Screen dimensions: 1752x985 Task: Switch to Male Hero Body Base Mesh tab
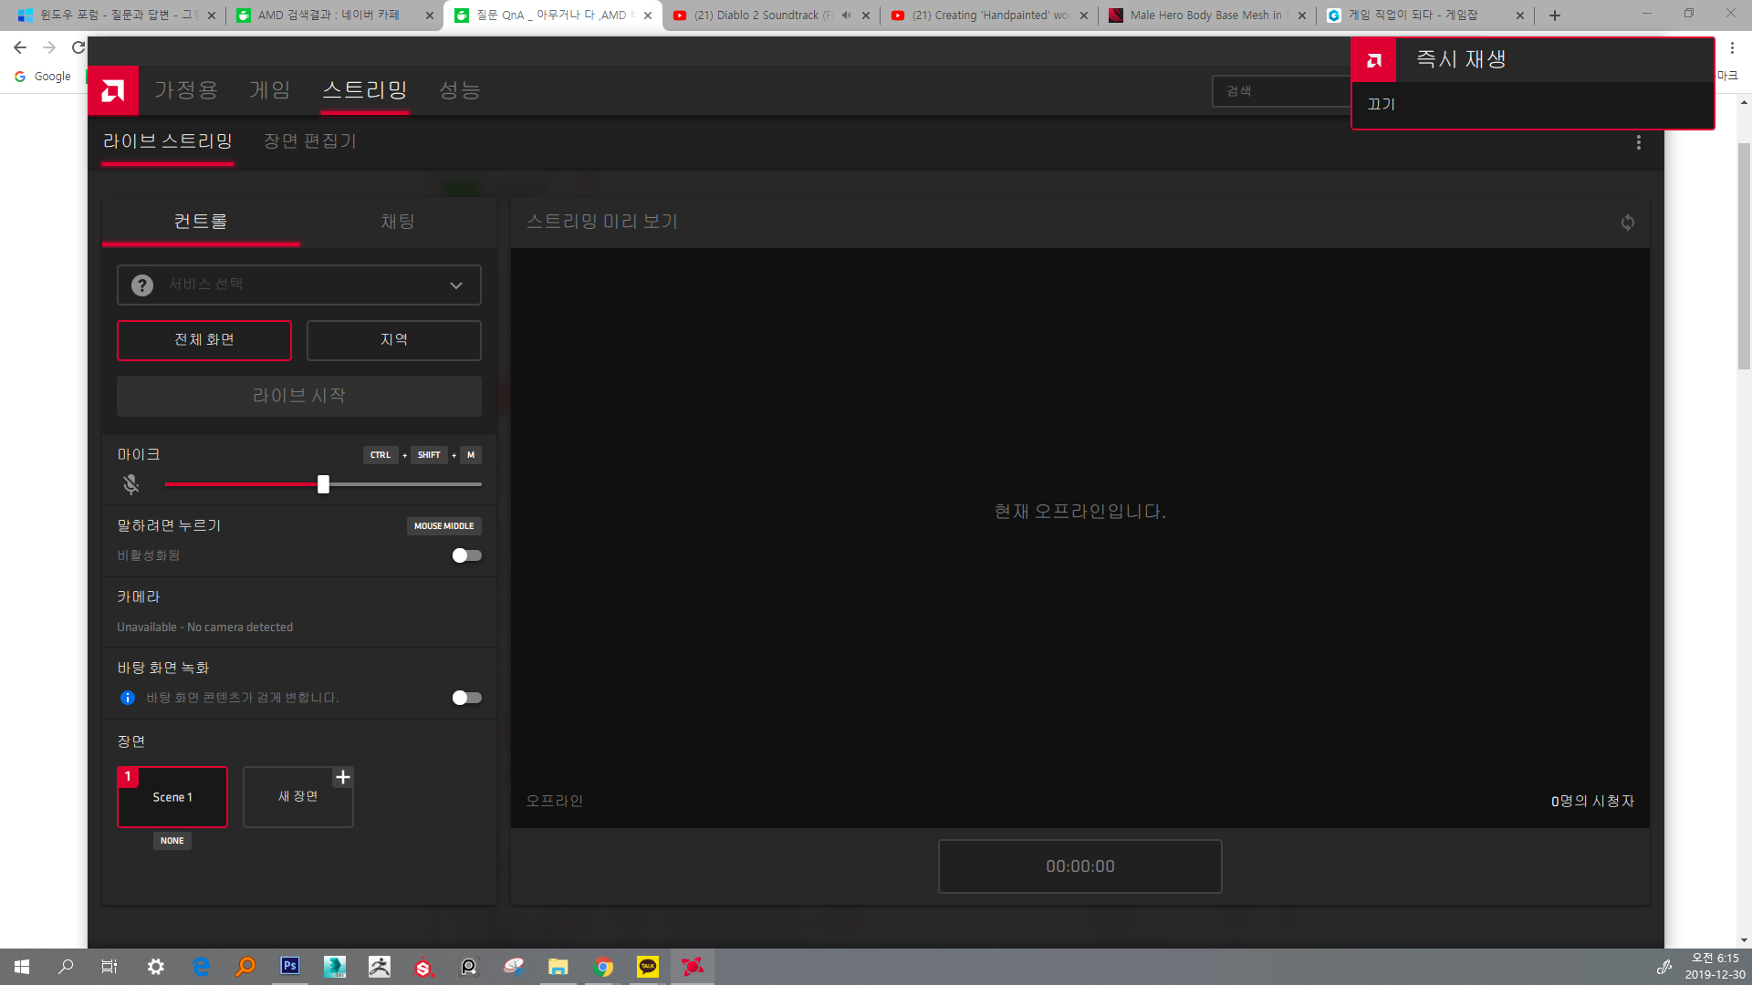click(1206, 16)
